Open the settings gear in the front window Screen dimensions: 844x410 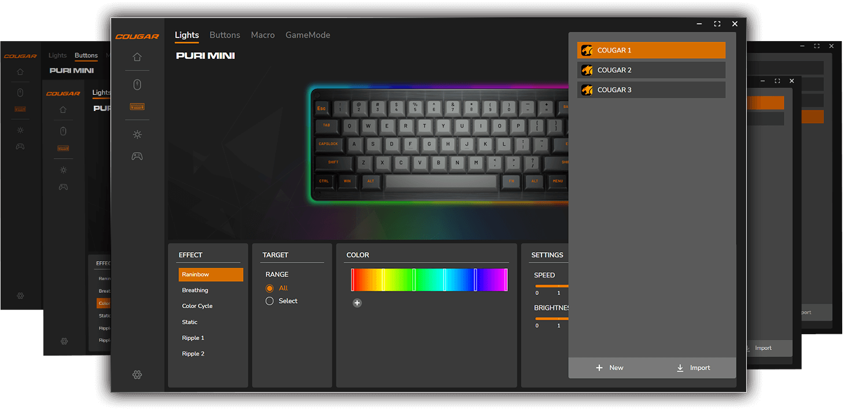137,375
